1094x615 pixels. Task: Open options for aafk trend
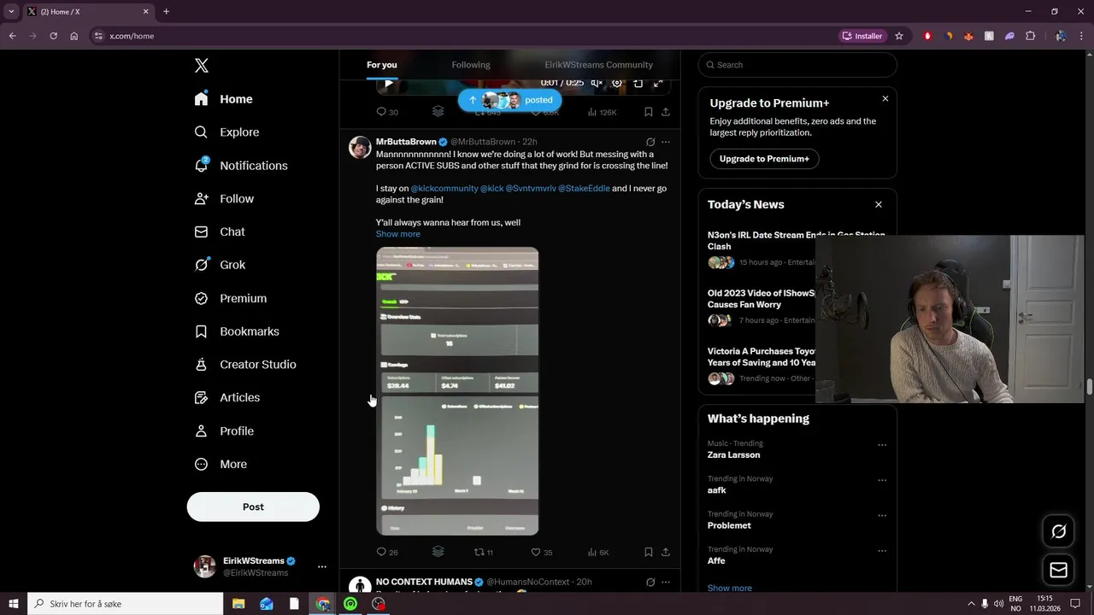[x=882, y=480]
